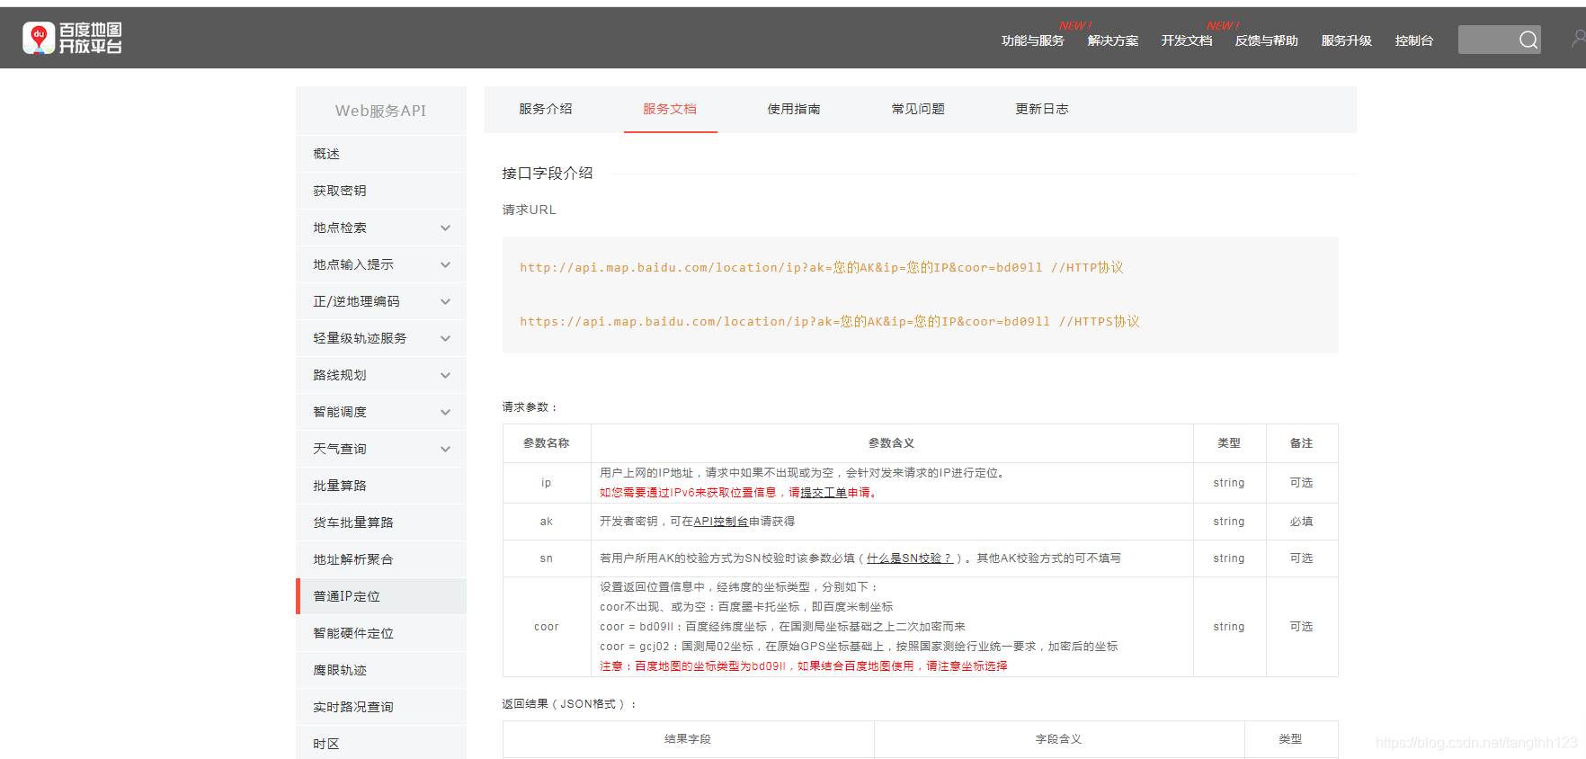Click the 参数含义 column header
Image resolution: width=1586 pixels, height=759 pixels.
pyautogui.click(x=891, y=443)
